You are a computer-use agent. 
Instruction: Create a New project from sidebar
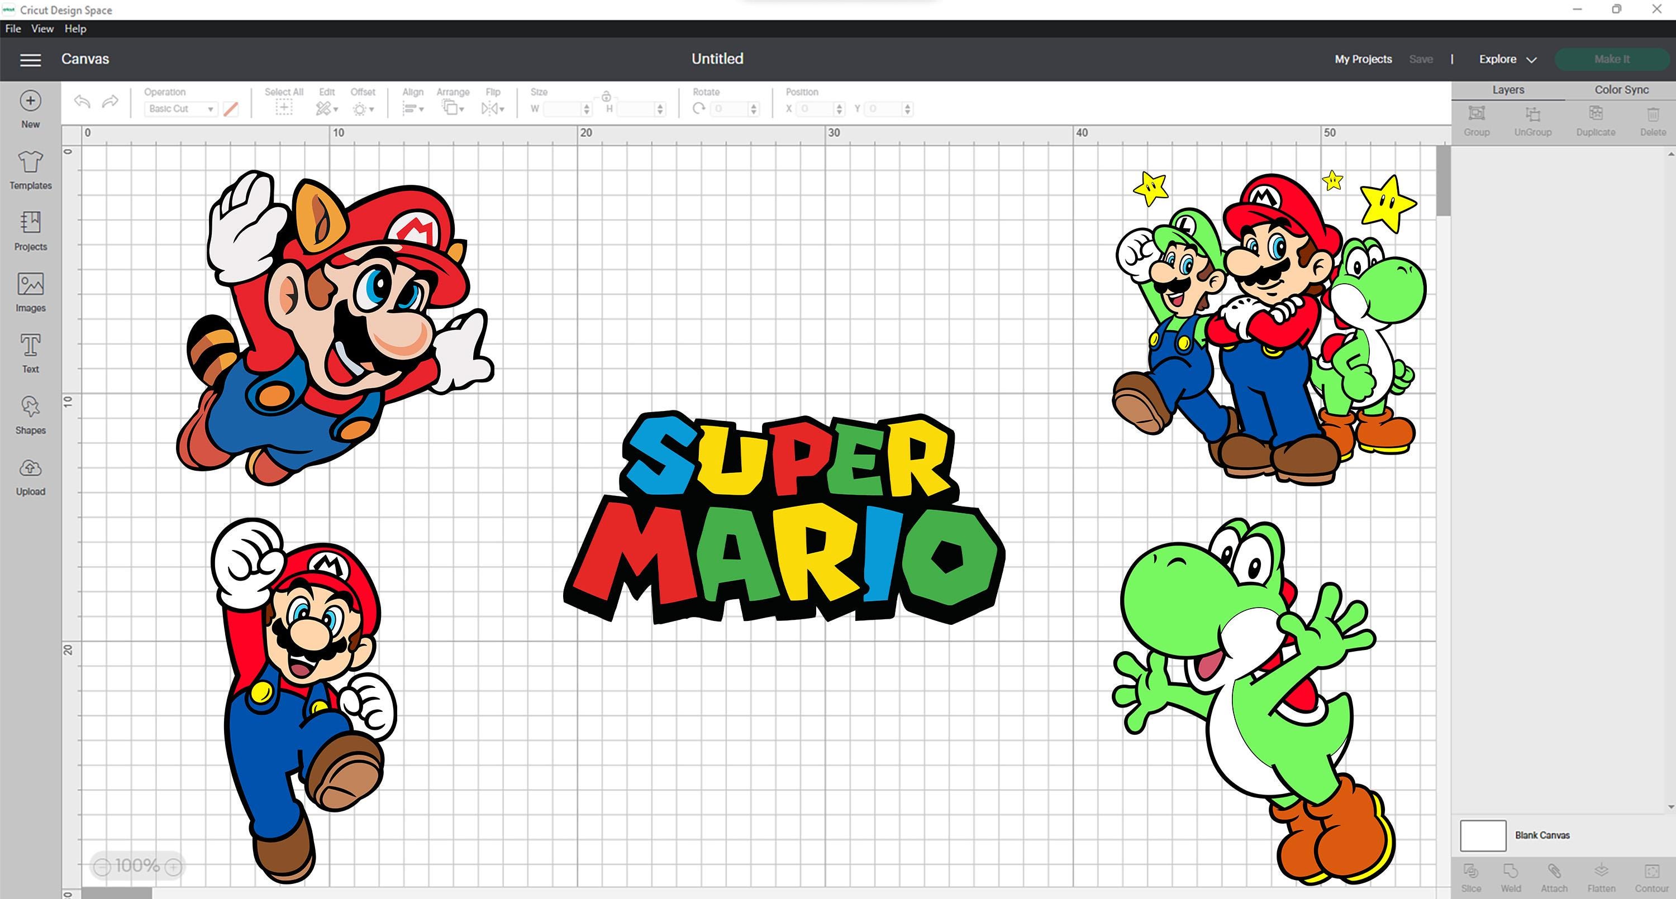(30, 109)
